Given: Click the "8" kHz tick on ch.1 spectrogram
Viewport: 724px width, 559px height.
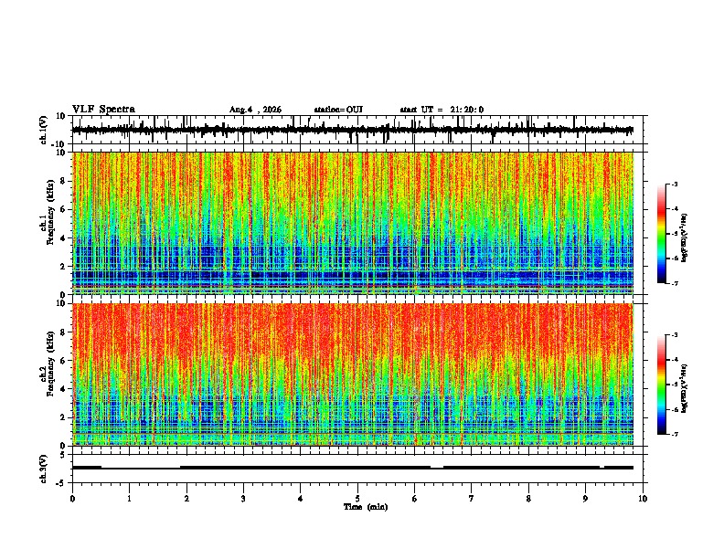Looking at the screenshot, I should (x=63, y=181).
